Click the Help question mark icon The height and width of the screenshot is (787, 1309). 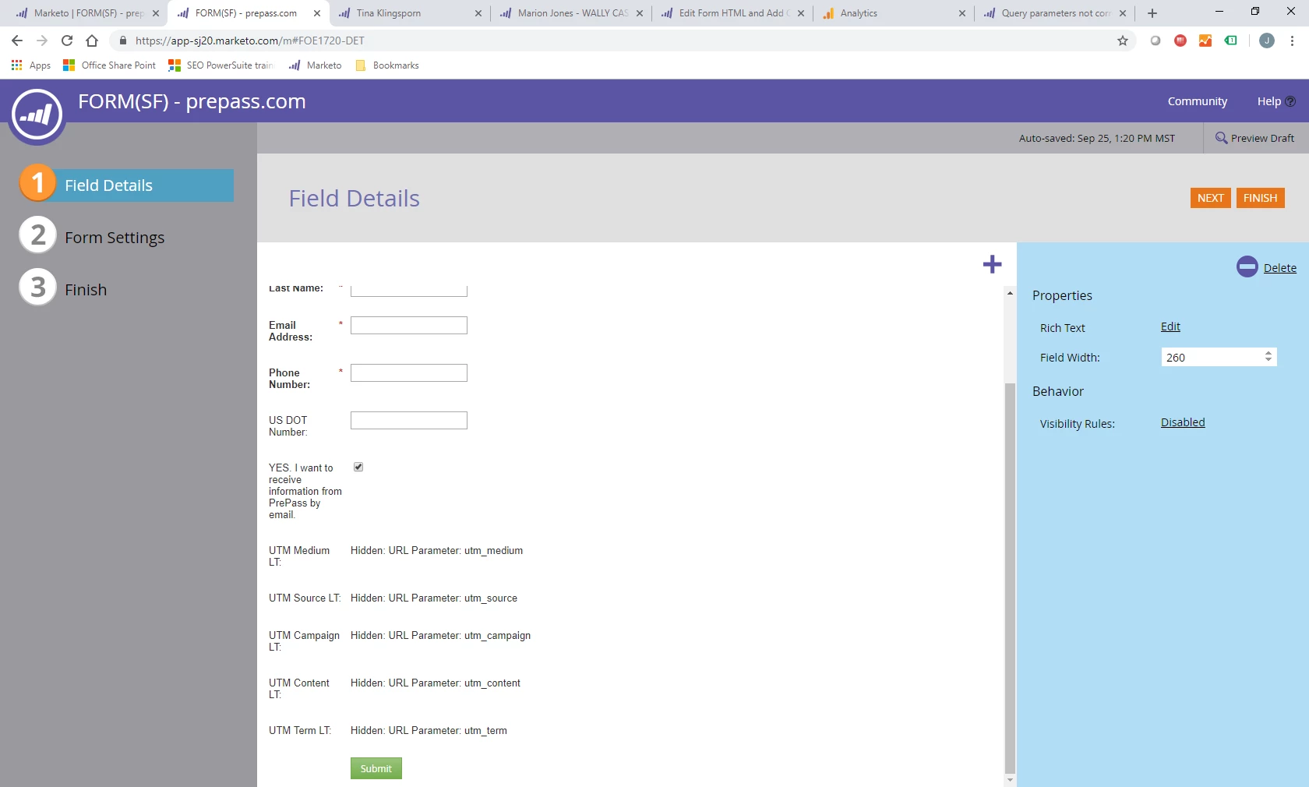click(1290, 101)
